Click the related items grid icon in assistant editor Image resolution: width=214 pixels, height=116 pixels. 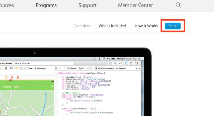tap(56, 68)
